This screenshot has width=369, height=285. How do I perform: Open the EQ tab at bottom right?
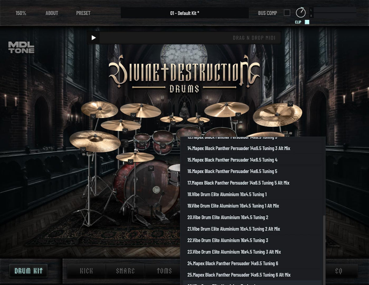tap(339, 271)
